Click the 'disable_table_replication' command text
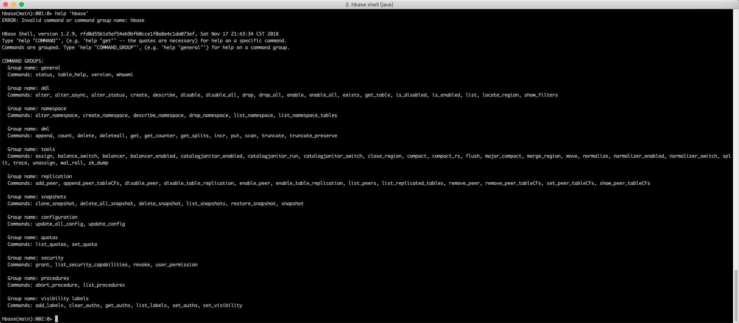The height and width of the screenshot is (323, 739). (199, 183)
